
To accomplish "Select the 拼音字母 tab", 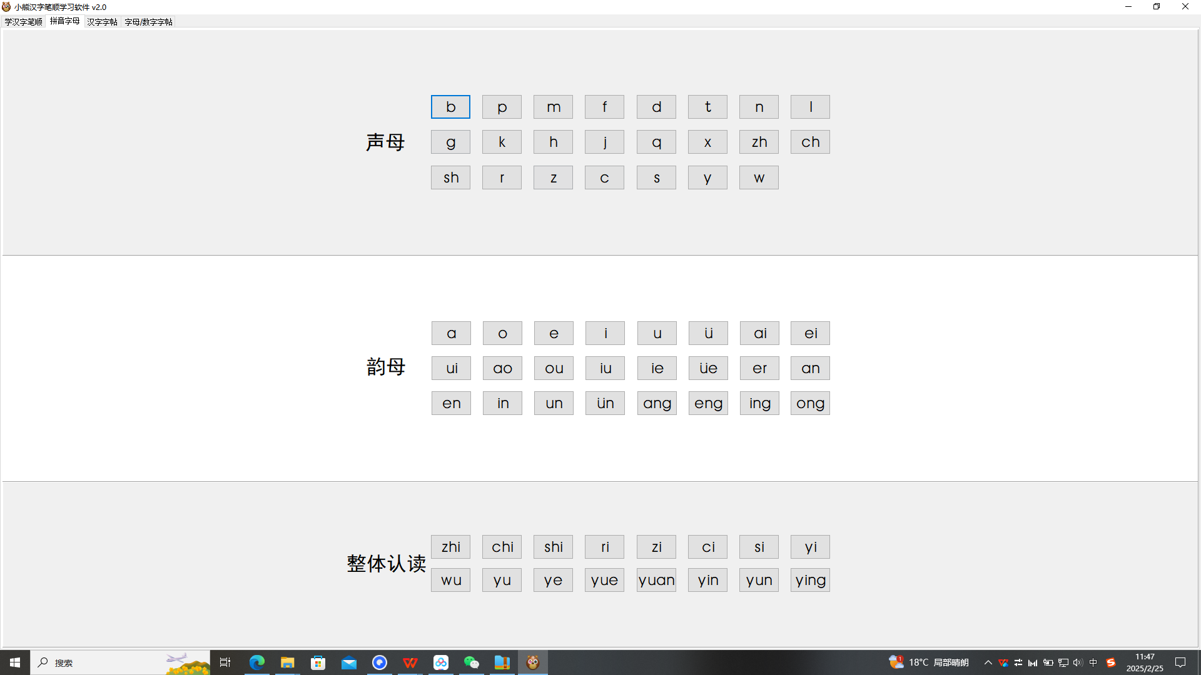I will pos(65,21).
